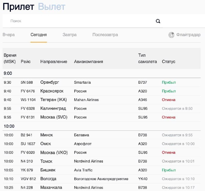Select flight FV 6476
Viewport: 205px width, 191px height.
(28, 91)
